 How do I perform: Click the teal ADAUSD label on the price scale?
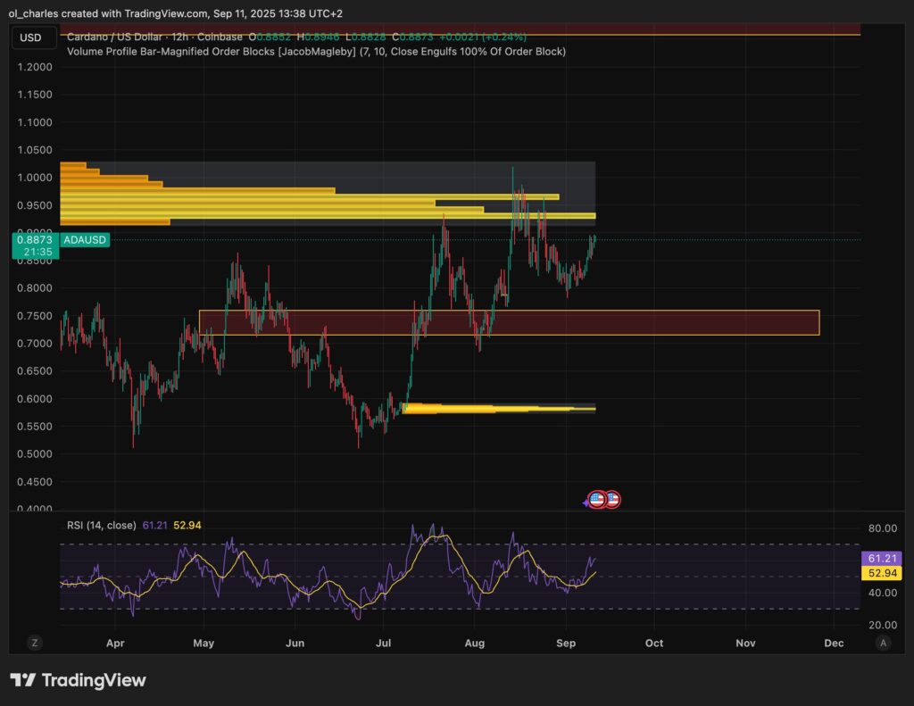coord(86,239)
